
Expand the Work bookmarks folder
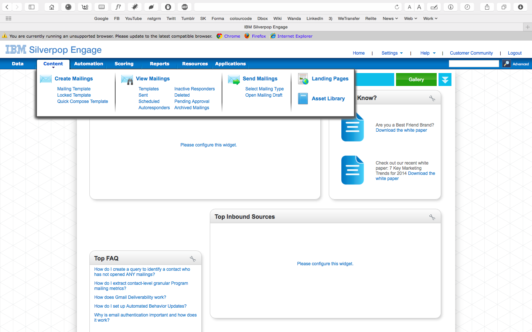[x=430, y=18]
